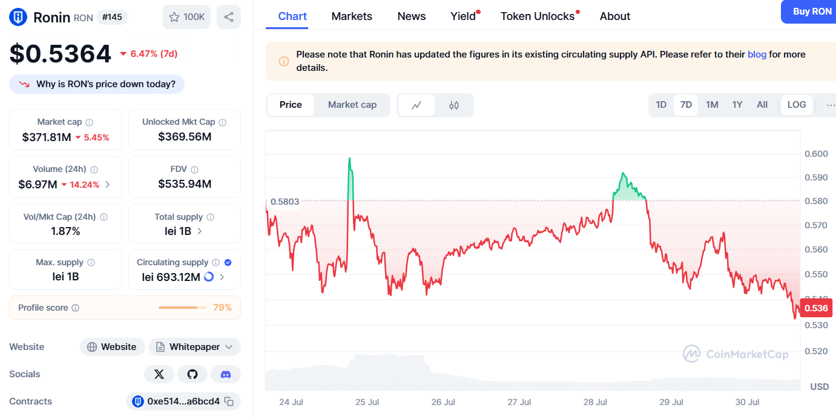Expand Volume (24h) details arrow
Screen dimensions: 836x419
(x=108, y=185)
